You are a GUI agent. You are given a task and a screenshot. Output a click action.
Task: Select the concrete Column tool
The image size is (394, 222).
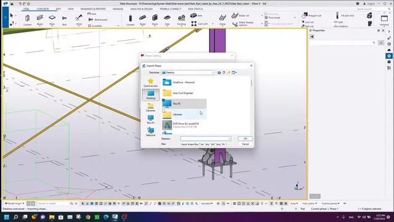(130, 20)
